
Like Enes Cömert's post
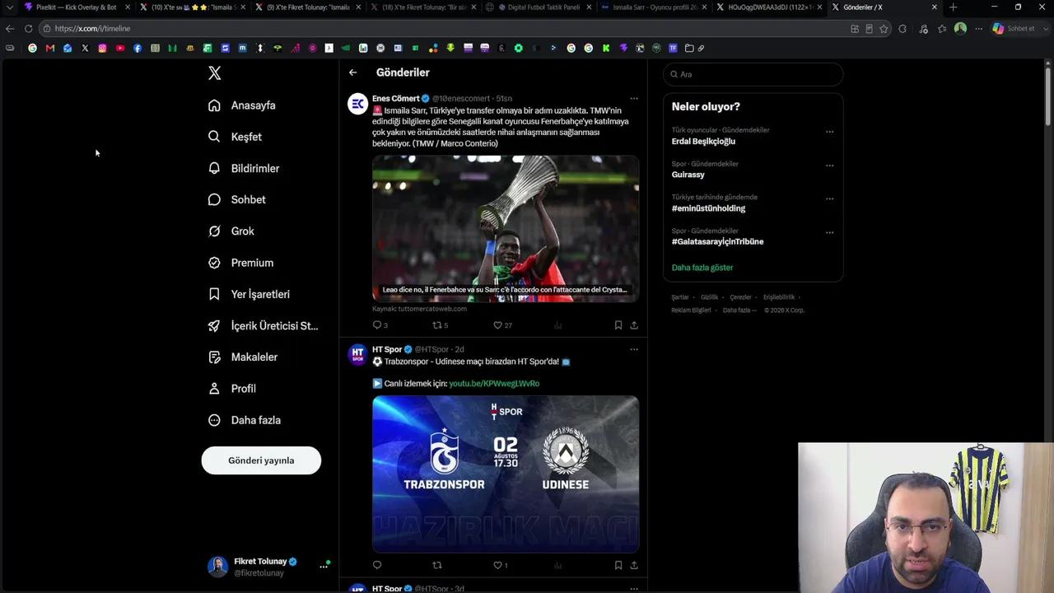[x=497, y=325]
